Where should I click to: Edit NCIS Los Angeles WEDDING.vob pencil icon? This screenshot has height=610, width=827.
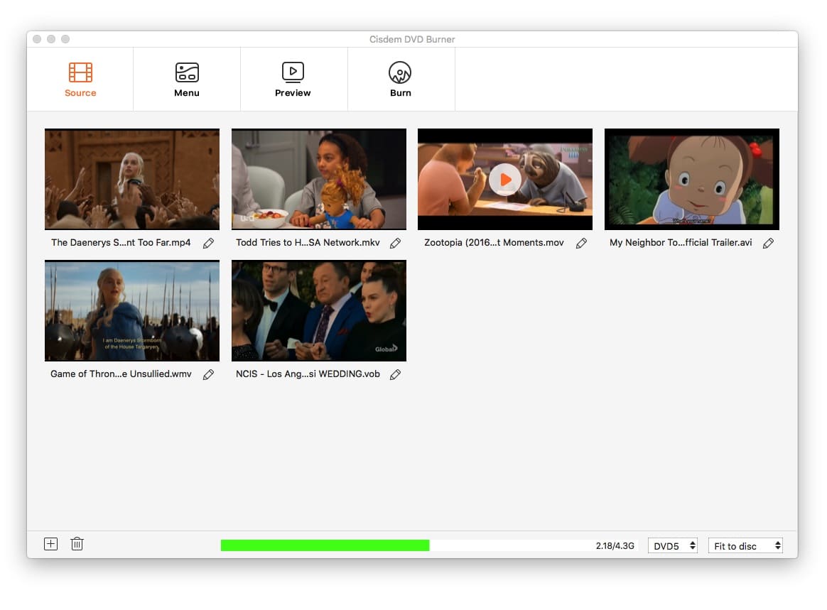point(396,374)
